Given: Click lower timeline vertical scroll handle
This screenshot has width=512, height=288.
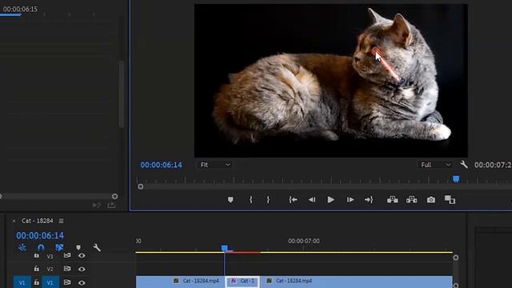Looking at the screenshot, I should [455, 286].
